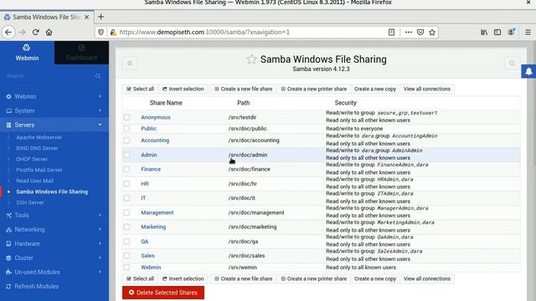Click the browser forward arrow
The width and height of the screenshot is (536, 301).
[x=23, y=32]
